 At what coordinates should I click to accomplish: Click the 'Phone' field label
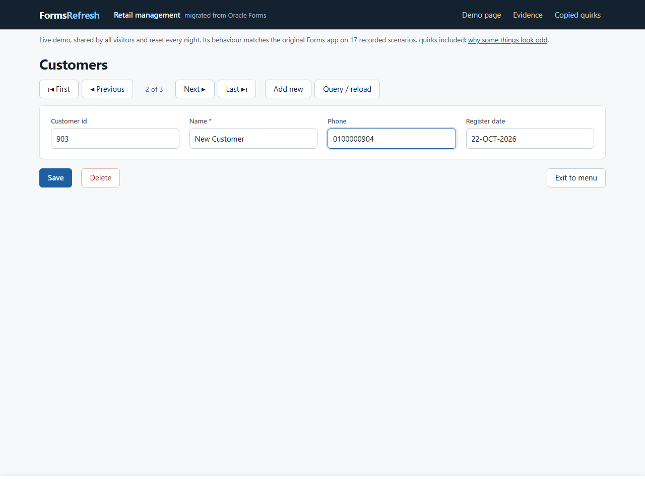pos(337,121)
